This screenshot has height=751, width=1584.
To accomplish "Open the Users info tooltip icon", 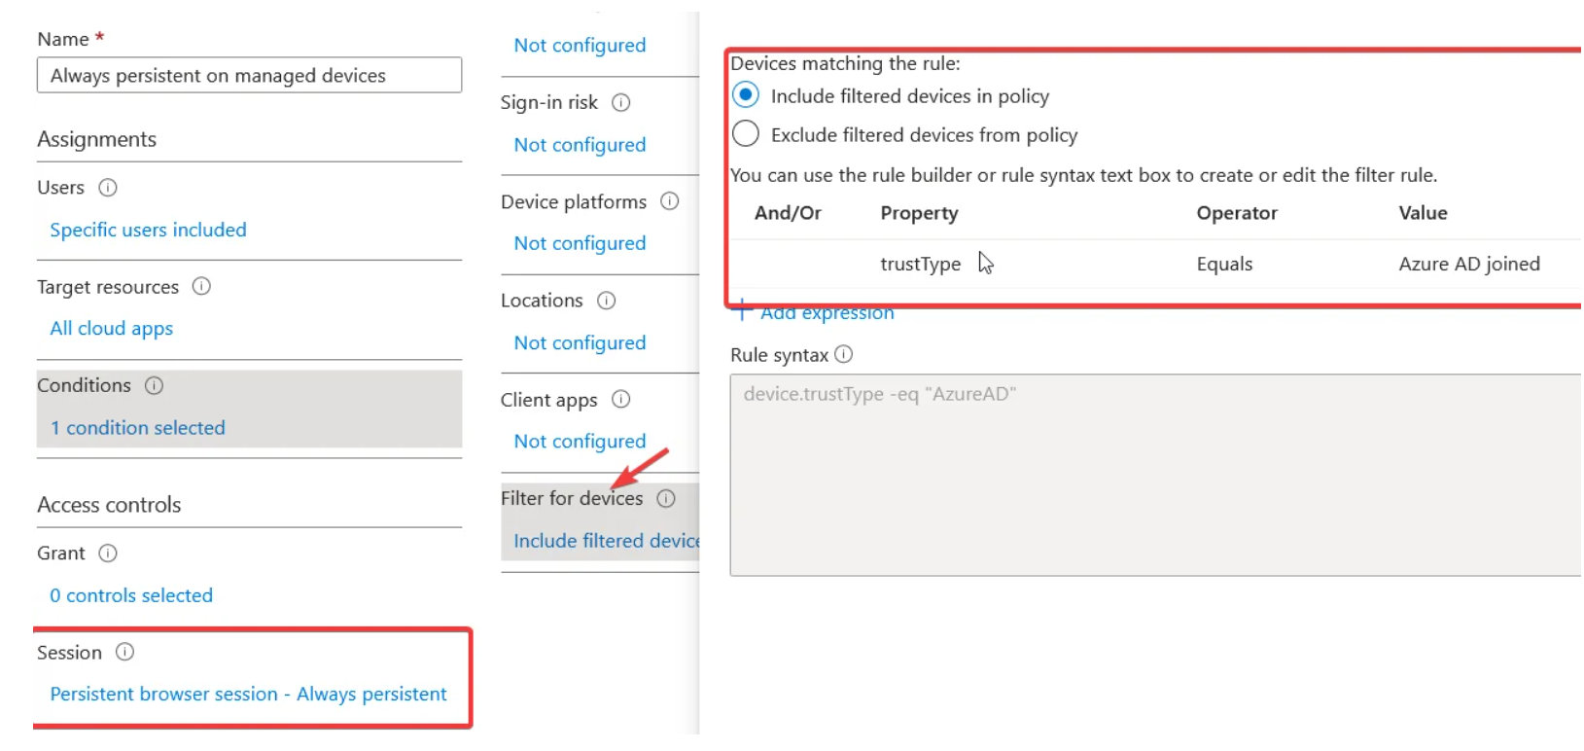I will coord(108,188).
